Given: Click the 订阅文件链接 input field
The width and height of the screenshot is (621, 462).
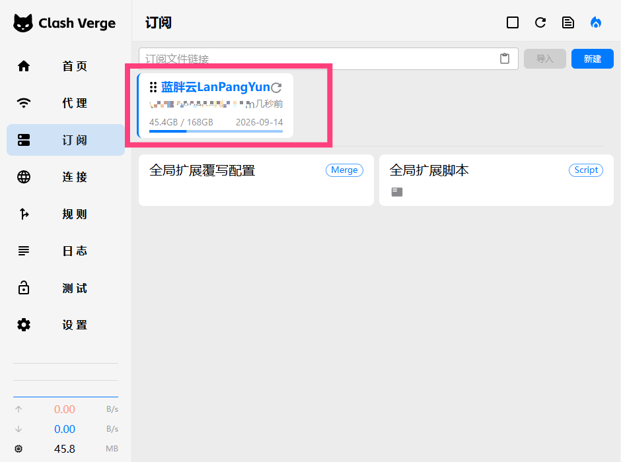Looking at the screenshot, I should click(317, 59).
